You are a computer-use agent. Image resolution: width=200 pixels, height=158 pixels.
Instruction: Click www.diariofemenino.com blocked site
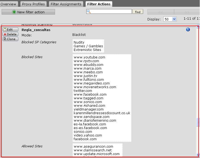pyautogui.click(x=95, y=121)
